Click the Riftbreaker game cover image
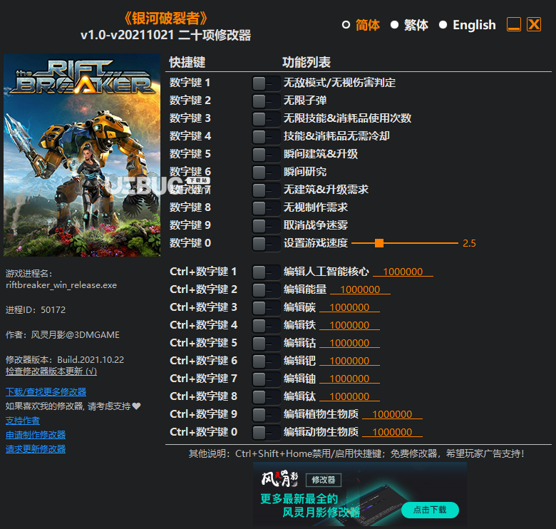 [x=82, y=155]
